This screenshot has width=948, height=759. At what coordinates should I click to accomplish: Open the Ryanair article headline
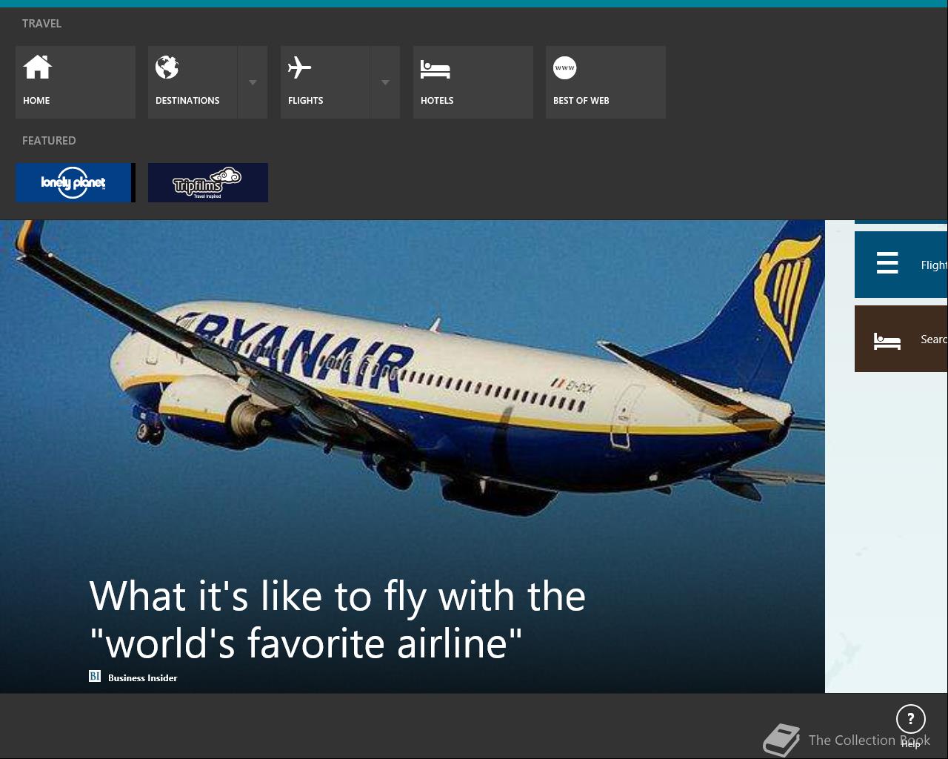tap(338, 619)
